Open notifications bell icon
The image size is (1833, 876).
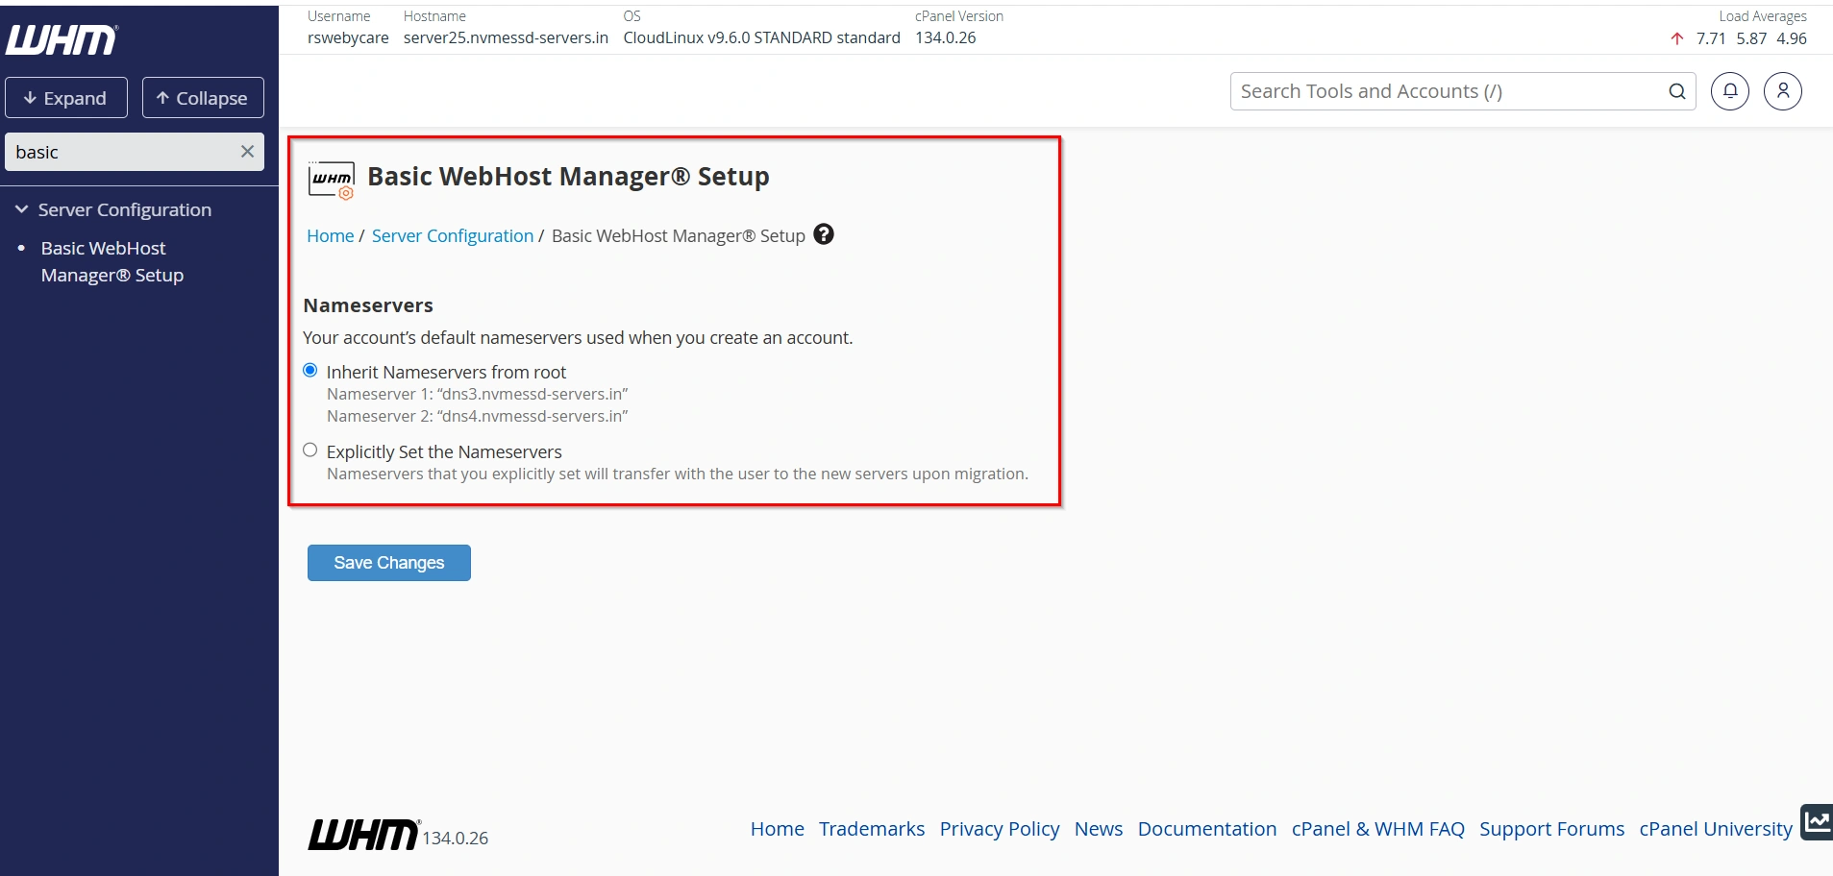[1730, 91]
